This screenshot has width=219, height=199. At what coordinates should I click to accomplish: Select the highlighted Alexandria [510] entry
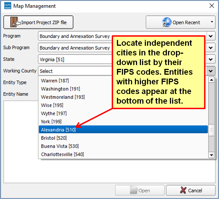point(123,130)
